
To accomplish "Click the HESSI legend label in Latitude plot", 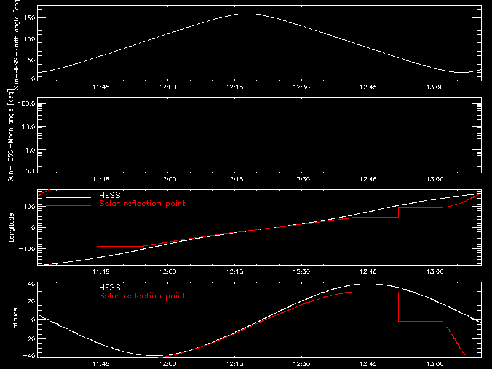I will [110, 287].
